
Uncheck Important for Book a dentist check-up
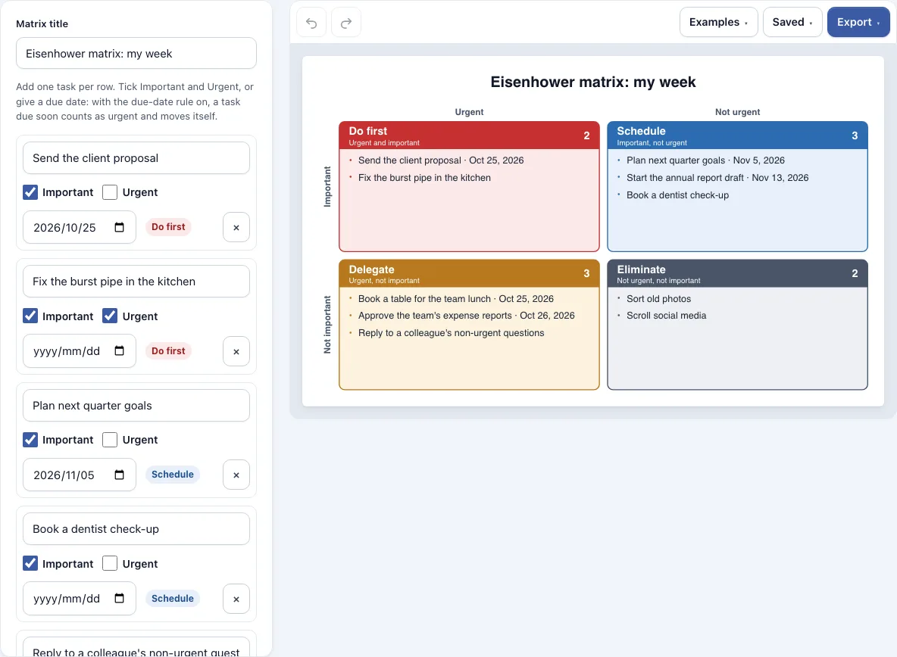30,563
